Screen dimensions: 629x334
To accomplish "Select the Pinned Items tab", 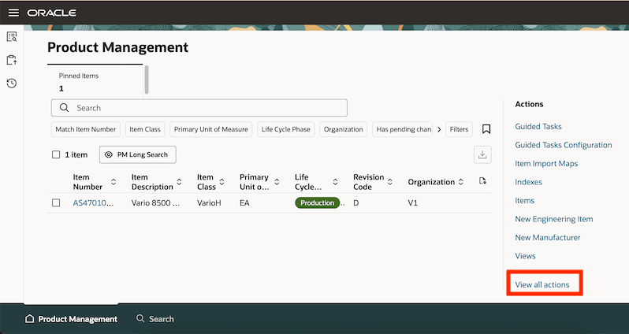I will coord(95,81).
